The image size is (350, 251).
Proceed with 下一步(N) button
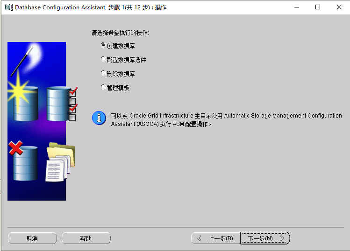point(265,238)
